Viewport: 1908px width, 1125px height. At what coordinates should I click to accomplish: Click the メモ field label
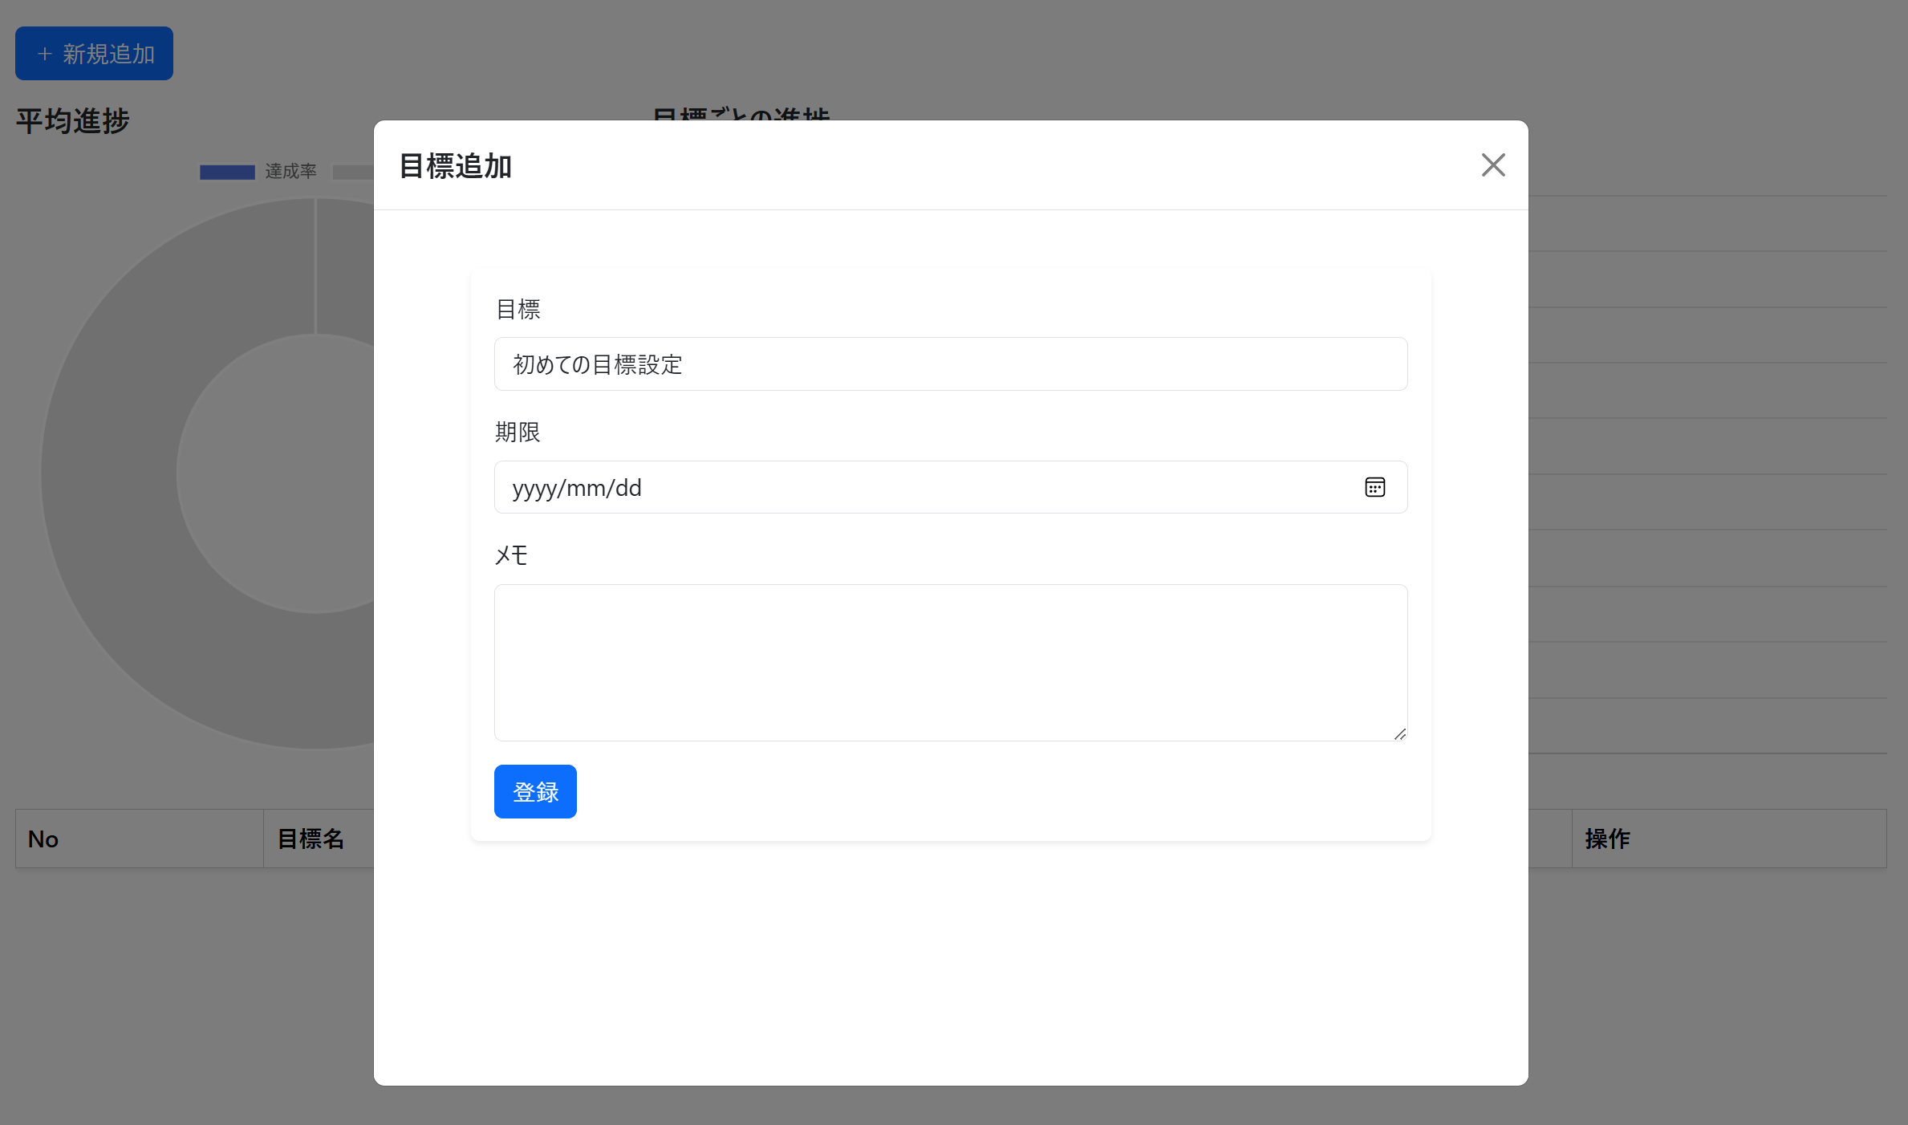coord(511,554)
